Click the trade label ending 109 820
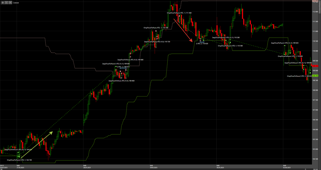The height and width of the screenshot is (170, 321). pyautogui.click(x=285, y=43)
